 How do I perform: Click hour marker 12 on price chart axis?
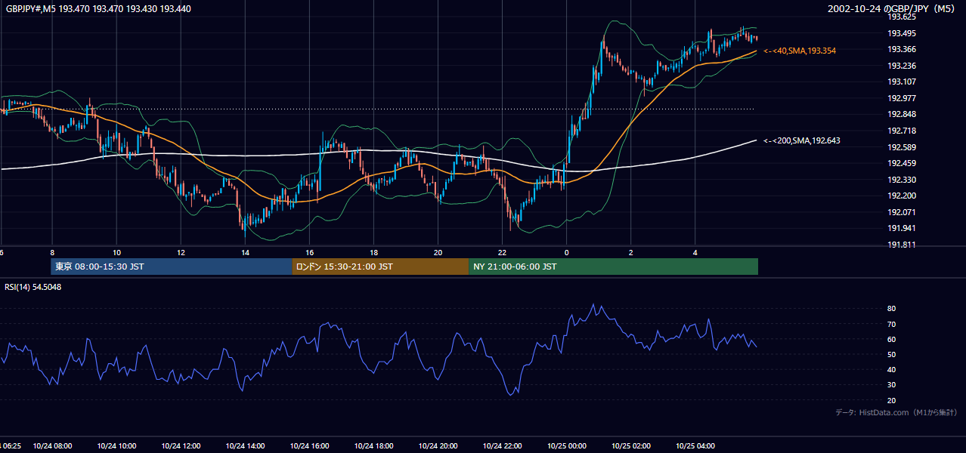click(181, 252)
